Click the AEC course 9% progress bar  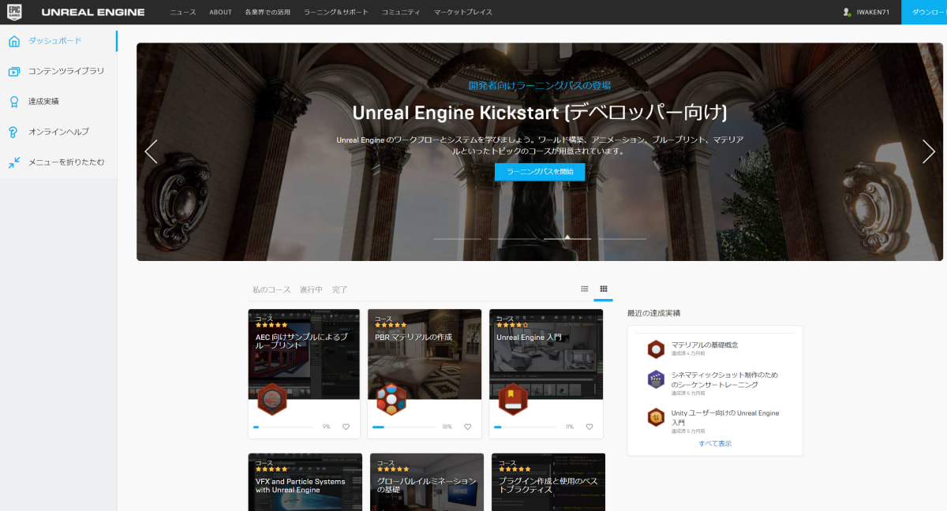pyautogui.click(x=283, y=427)
